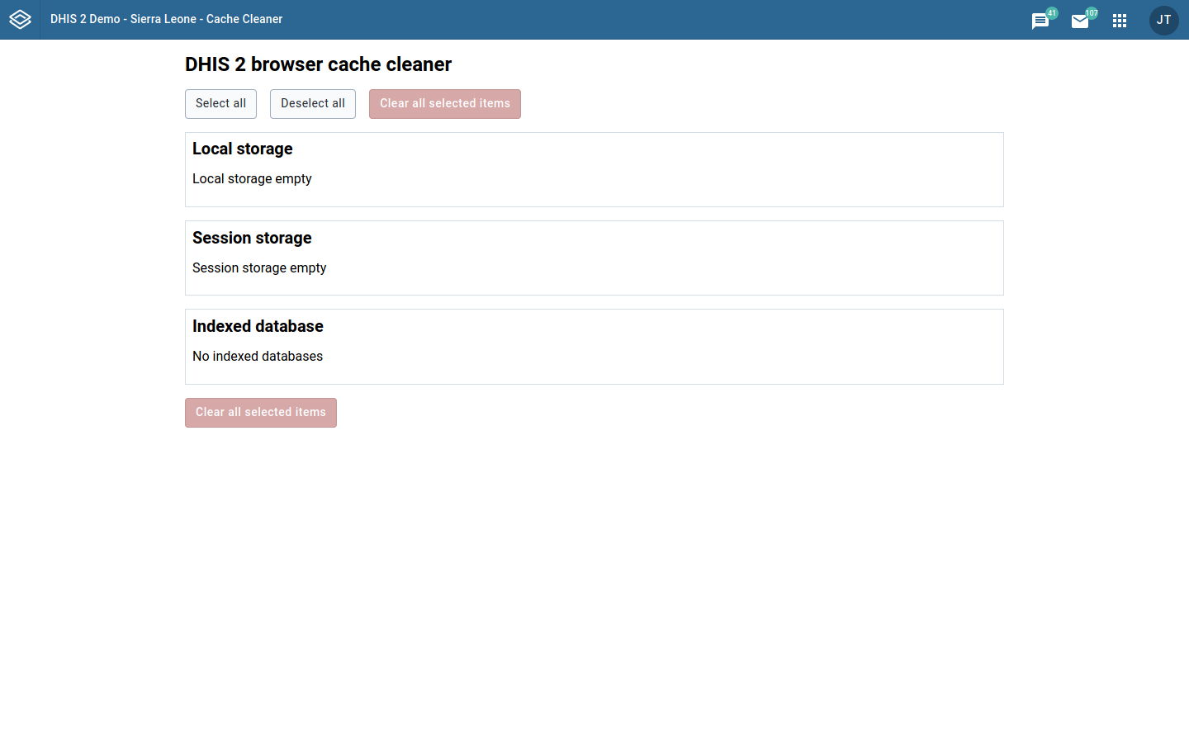Click the header title mentioning Sierra Leone
This screenshot has width=1189, height=743.
(x=166, y=19)
